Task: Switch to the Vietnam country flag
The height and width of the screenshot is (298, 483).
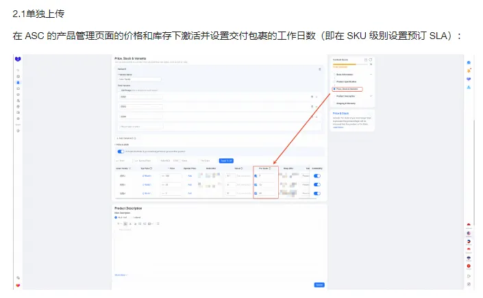Action: [469, 266]
